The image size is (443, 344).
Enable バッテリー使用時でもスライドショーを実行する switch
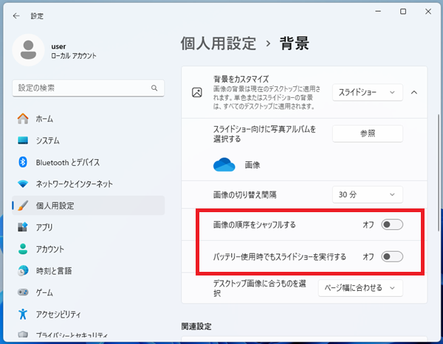coord(391,256)
